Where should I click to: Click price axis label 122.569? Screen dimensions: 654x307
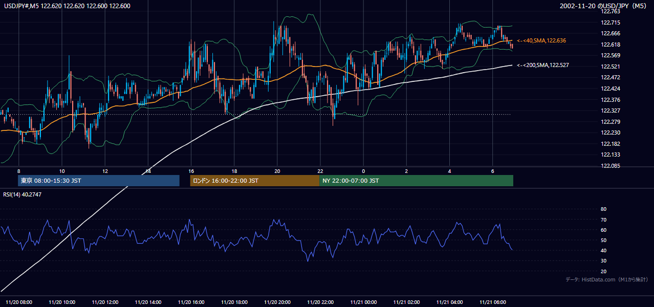click(x=610, y=55)
